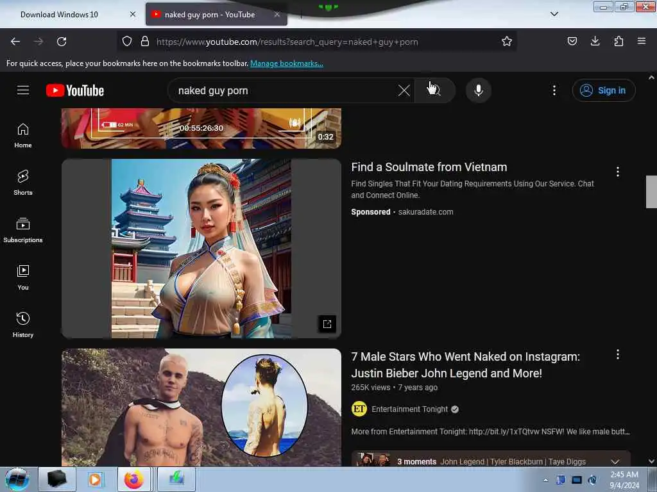Click the Manage bookmarks link
The width and height of the screenshot is (657, 492).
pyautogui.click(x=287, y=63)
